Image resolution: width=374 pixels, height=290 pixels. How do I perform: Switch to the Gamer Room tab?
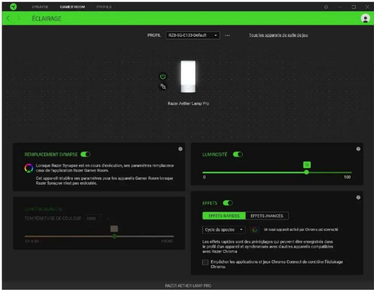(x=72, y=7)
